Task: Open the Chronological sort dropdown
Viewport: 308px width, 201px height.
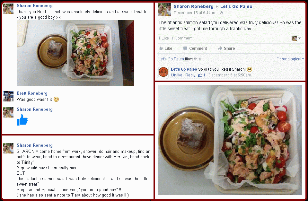Action: pyautogui.click(x=290, y=59)
